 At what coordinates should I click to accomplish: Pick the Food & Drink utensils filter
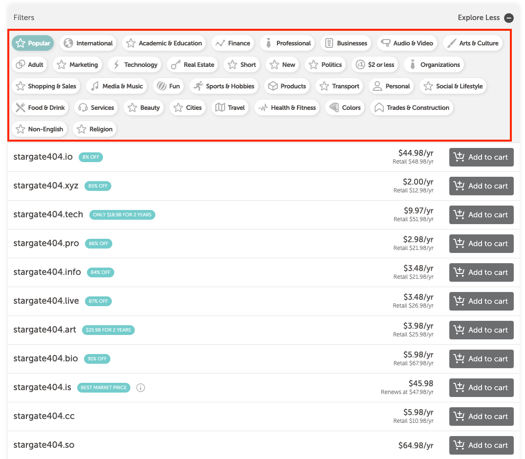tap(40, 108)
